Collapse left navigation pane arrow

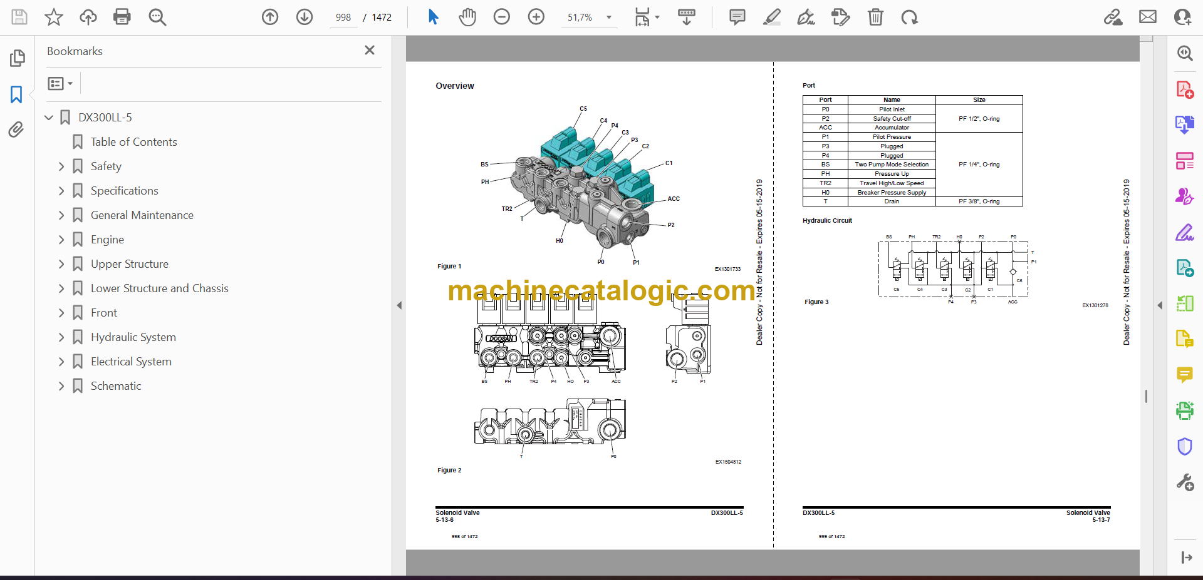399,305
